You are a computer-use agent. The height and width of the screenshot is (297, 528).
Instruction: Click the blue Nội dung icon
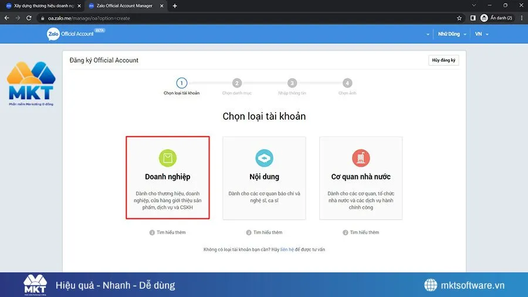(264, 158)
